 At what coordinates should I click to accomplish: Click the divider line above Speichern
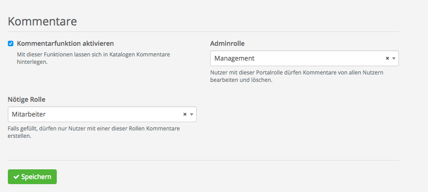click(203, 161)
